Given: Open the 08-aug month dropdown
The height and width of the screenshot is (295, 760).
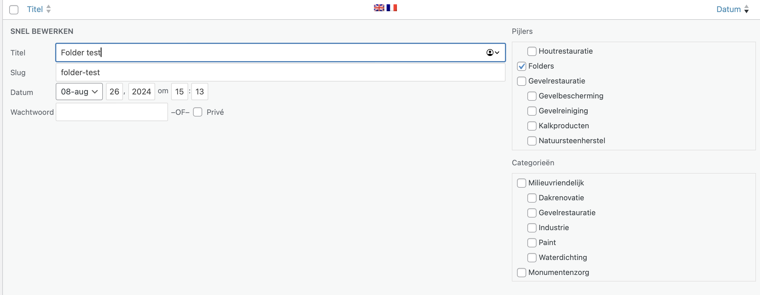Looking at the screenshot, I should tap(79, 92).
